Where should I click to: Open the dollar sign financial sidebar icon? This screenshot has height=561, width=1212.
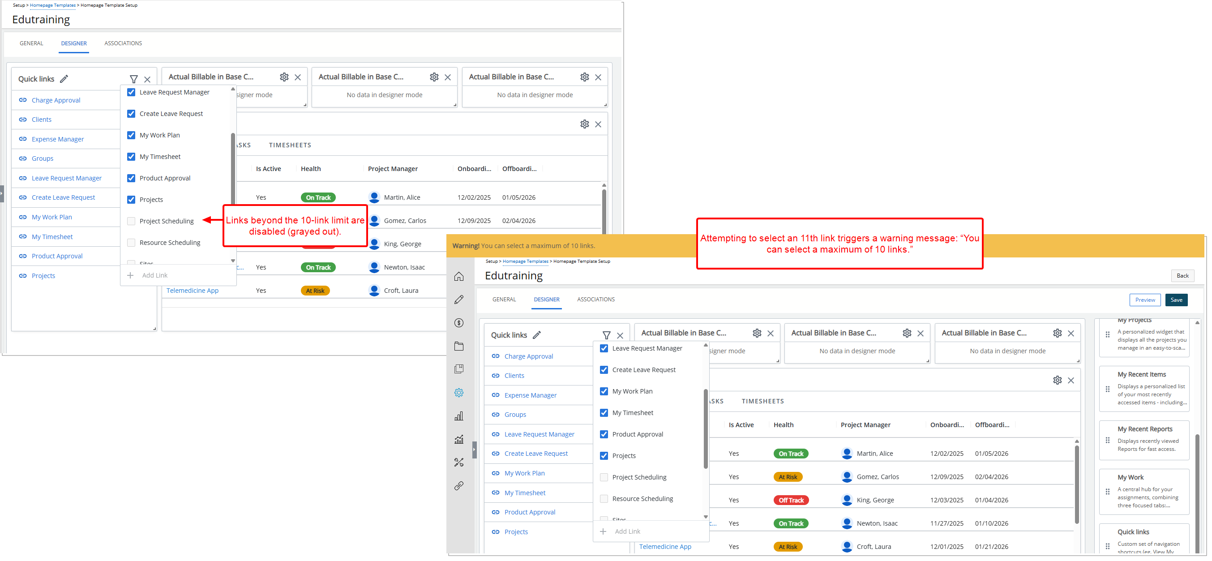point(459,323)
